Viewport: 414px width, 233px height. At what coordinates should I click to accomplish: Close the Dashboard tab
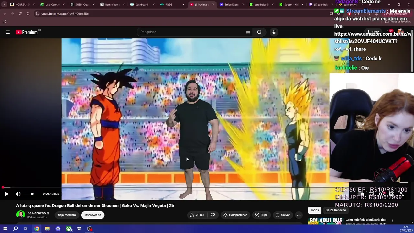[x=153, y=5]
